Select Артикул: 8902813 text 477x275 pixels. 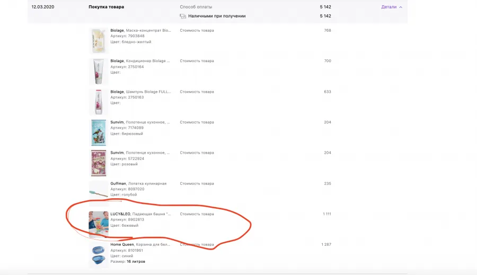(127, 219)
